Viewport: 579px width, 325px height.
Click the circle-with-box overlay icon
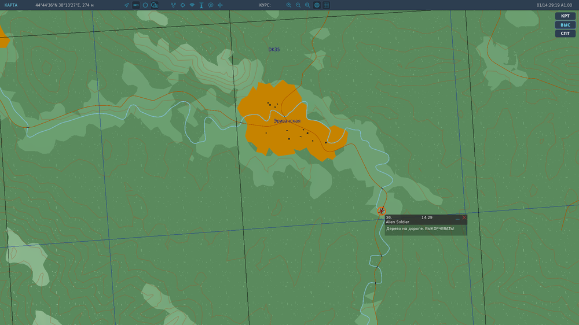tap(155, 5)
